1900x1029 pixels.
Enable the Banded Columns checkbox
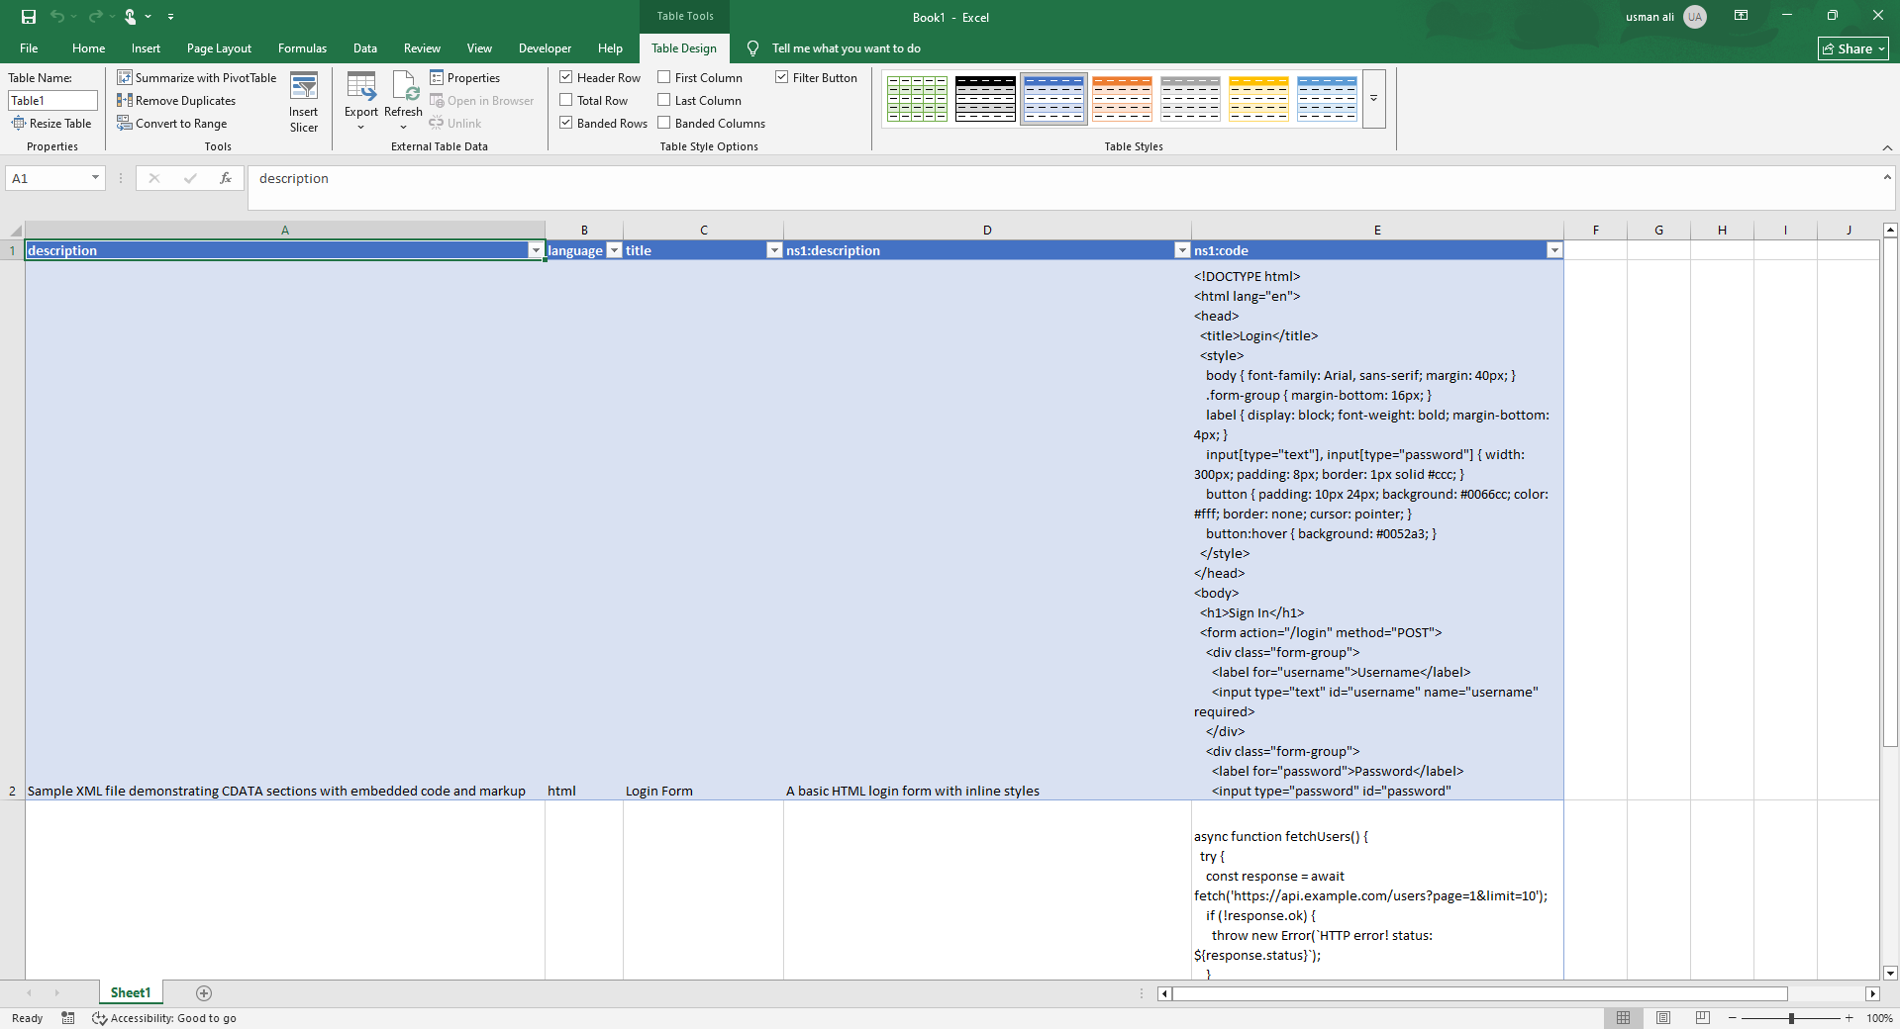664,123
